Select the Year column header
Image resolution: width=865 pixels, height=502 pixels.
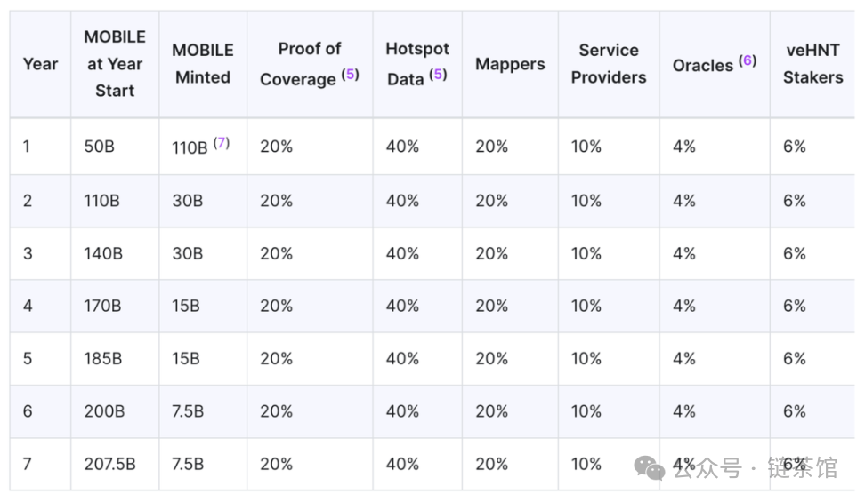click(x=40, y=64)
